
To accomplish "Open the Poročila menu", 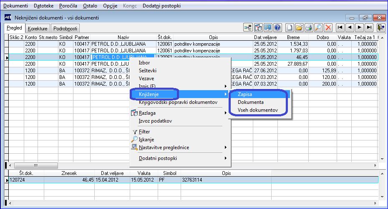I will coord(68,6).
